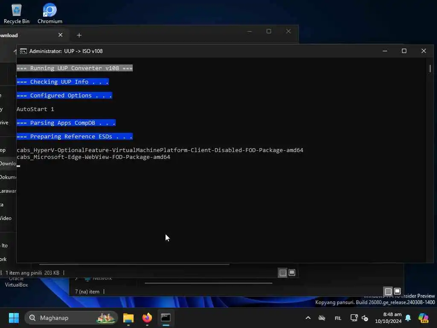Open the Windows Start menu
The width and height of the screenshot is (437, 328).
point(14,318)
